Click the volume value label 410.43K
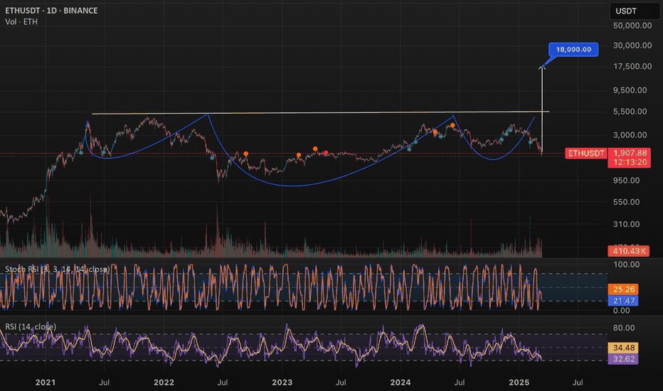The height and width of the screenshot is (391, 663). click(x=629, y=251)
